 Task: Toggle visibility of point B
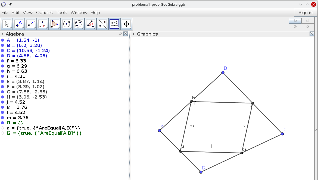[x=2, y=45]
